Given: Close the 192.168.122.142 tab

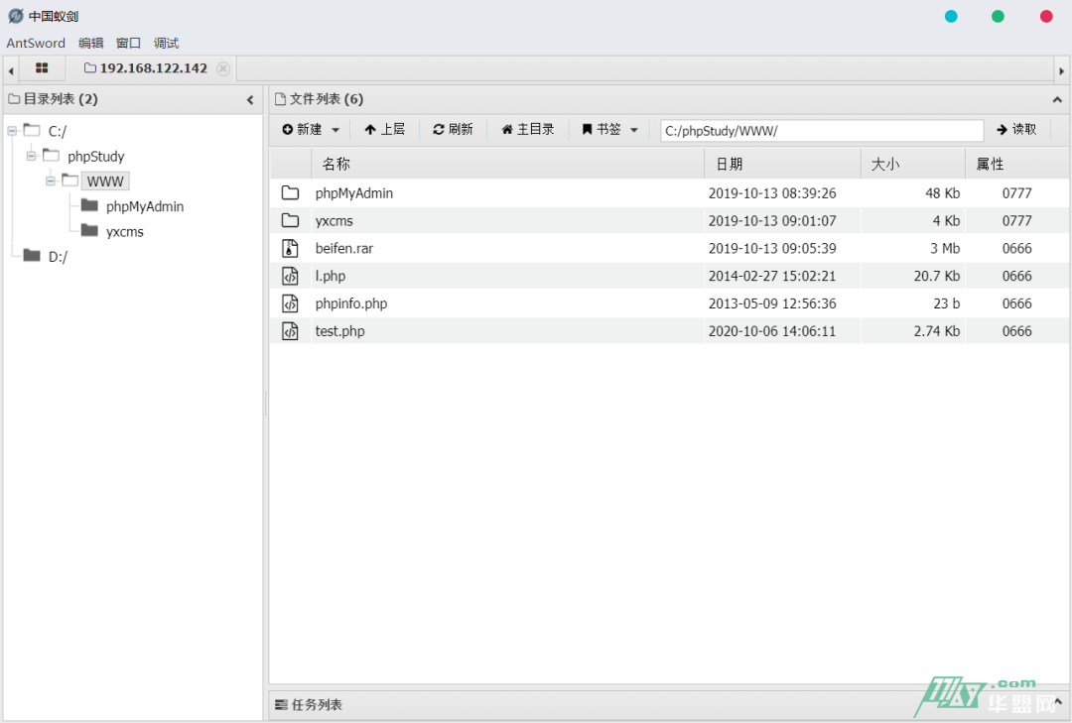Looking at the screenshot, I should tap(223, 68).
